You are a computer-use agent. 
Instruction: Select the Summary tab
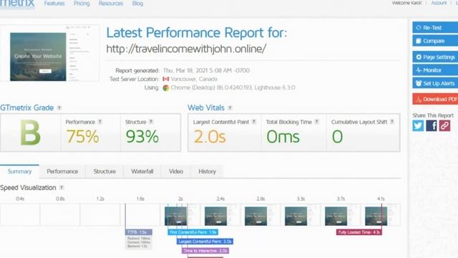coord(19,171)
